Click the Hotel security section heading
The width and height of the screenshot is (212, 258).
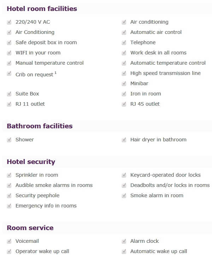point(31,162)
